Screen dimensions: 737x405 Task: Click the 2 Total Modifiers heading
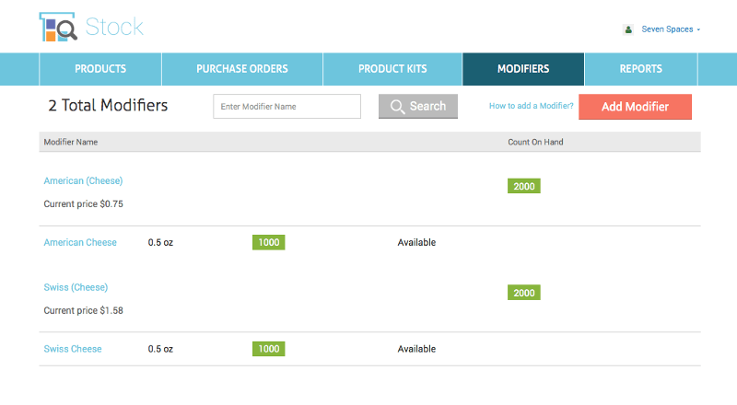click(x=108, y=105)
